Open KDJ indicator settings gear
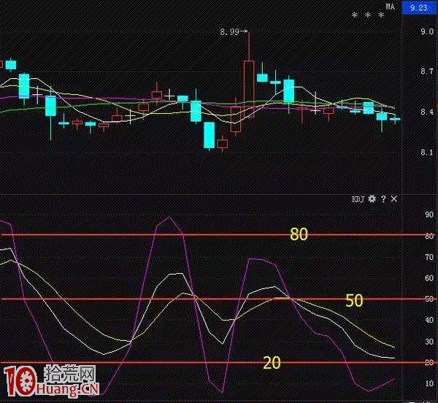Viewport: 438px width, 403px height. (x=372, y=199)
